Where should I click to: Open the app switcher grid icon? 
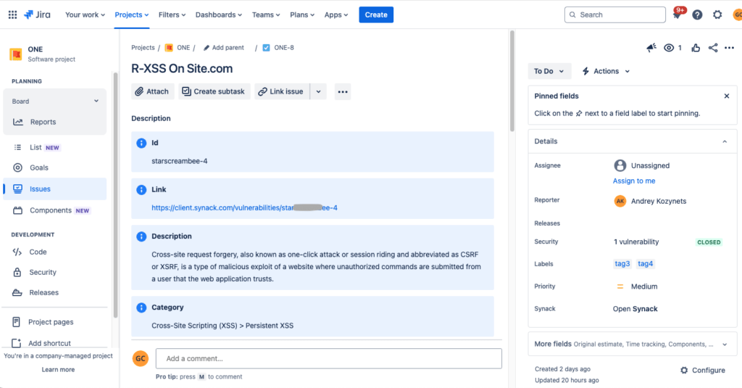[x=12, y=15]
